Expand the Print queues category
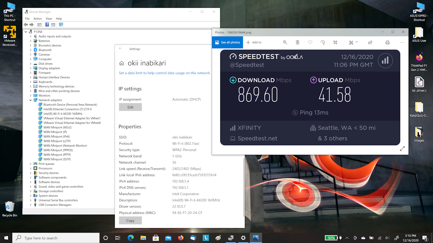 pos(30,164)
